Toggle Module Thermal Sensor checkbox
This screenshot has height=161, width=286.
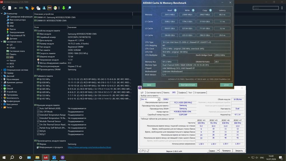[38, 121]
